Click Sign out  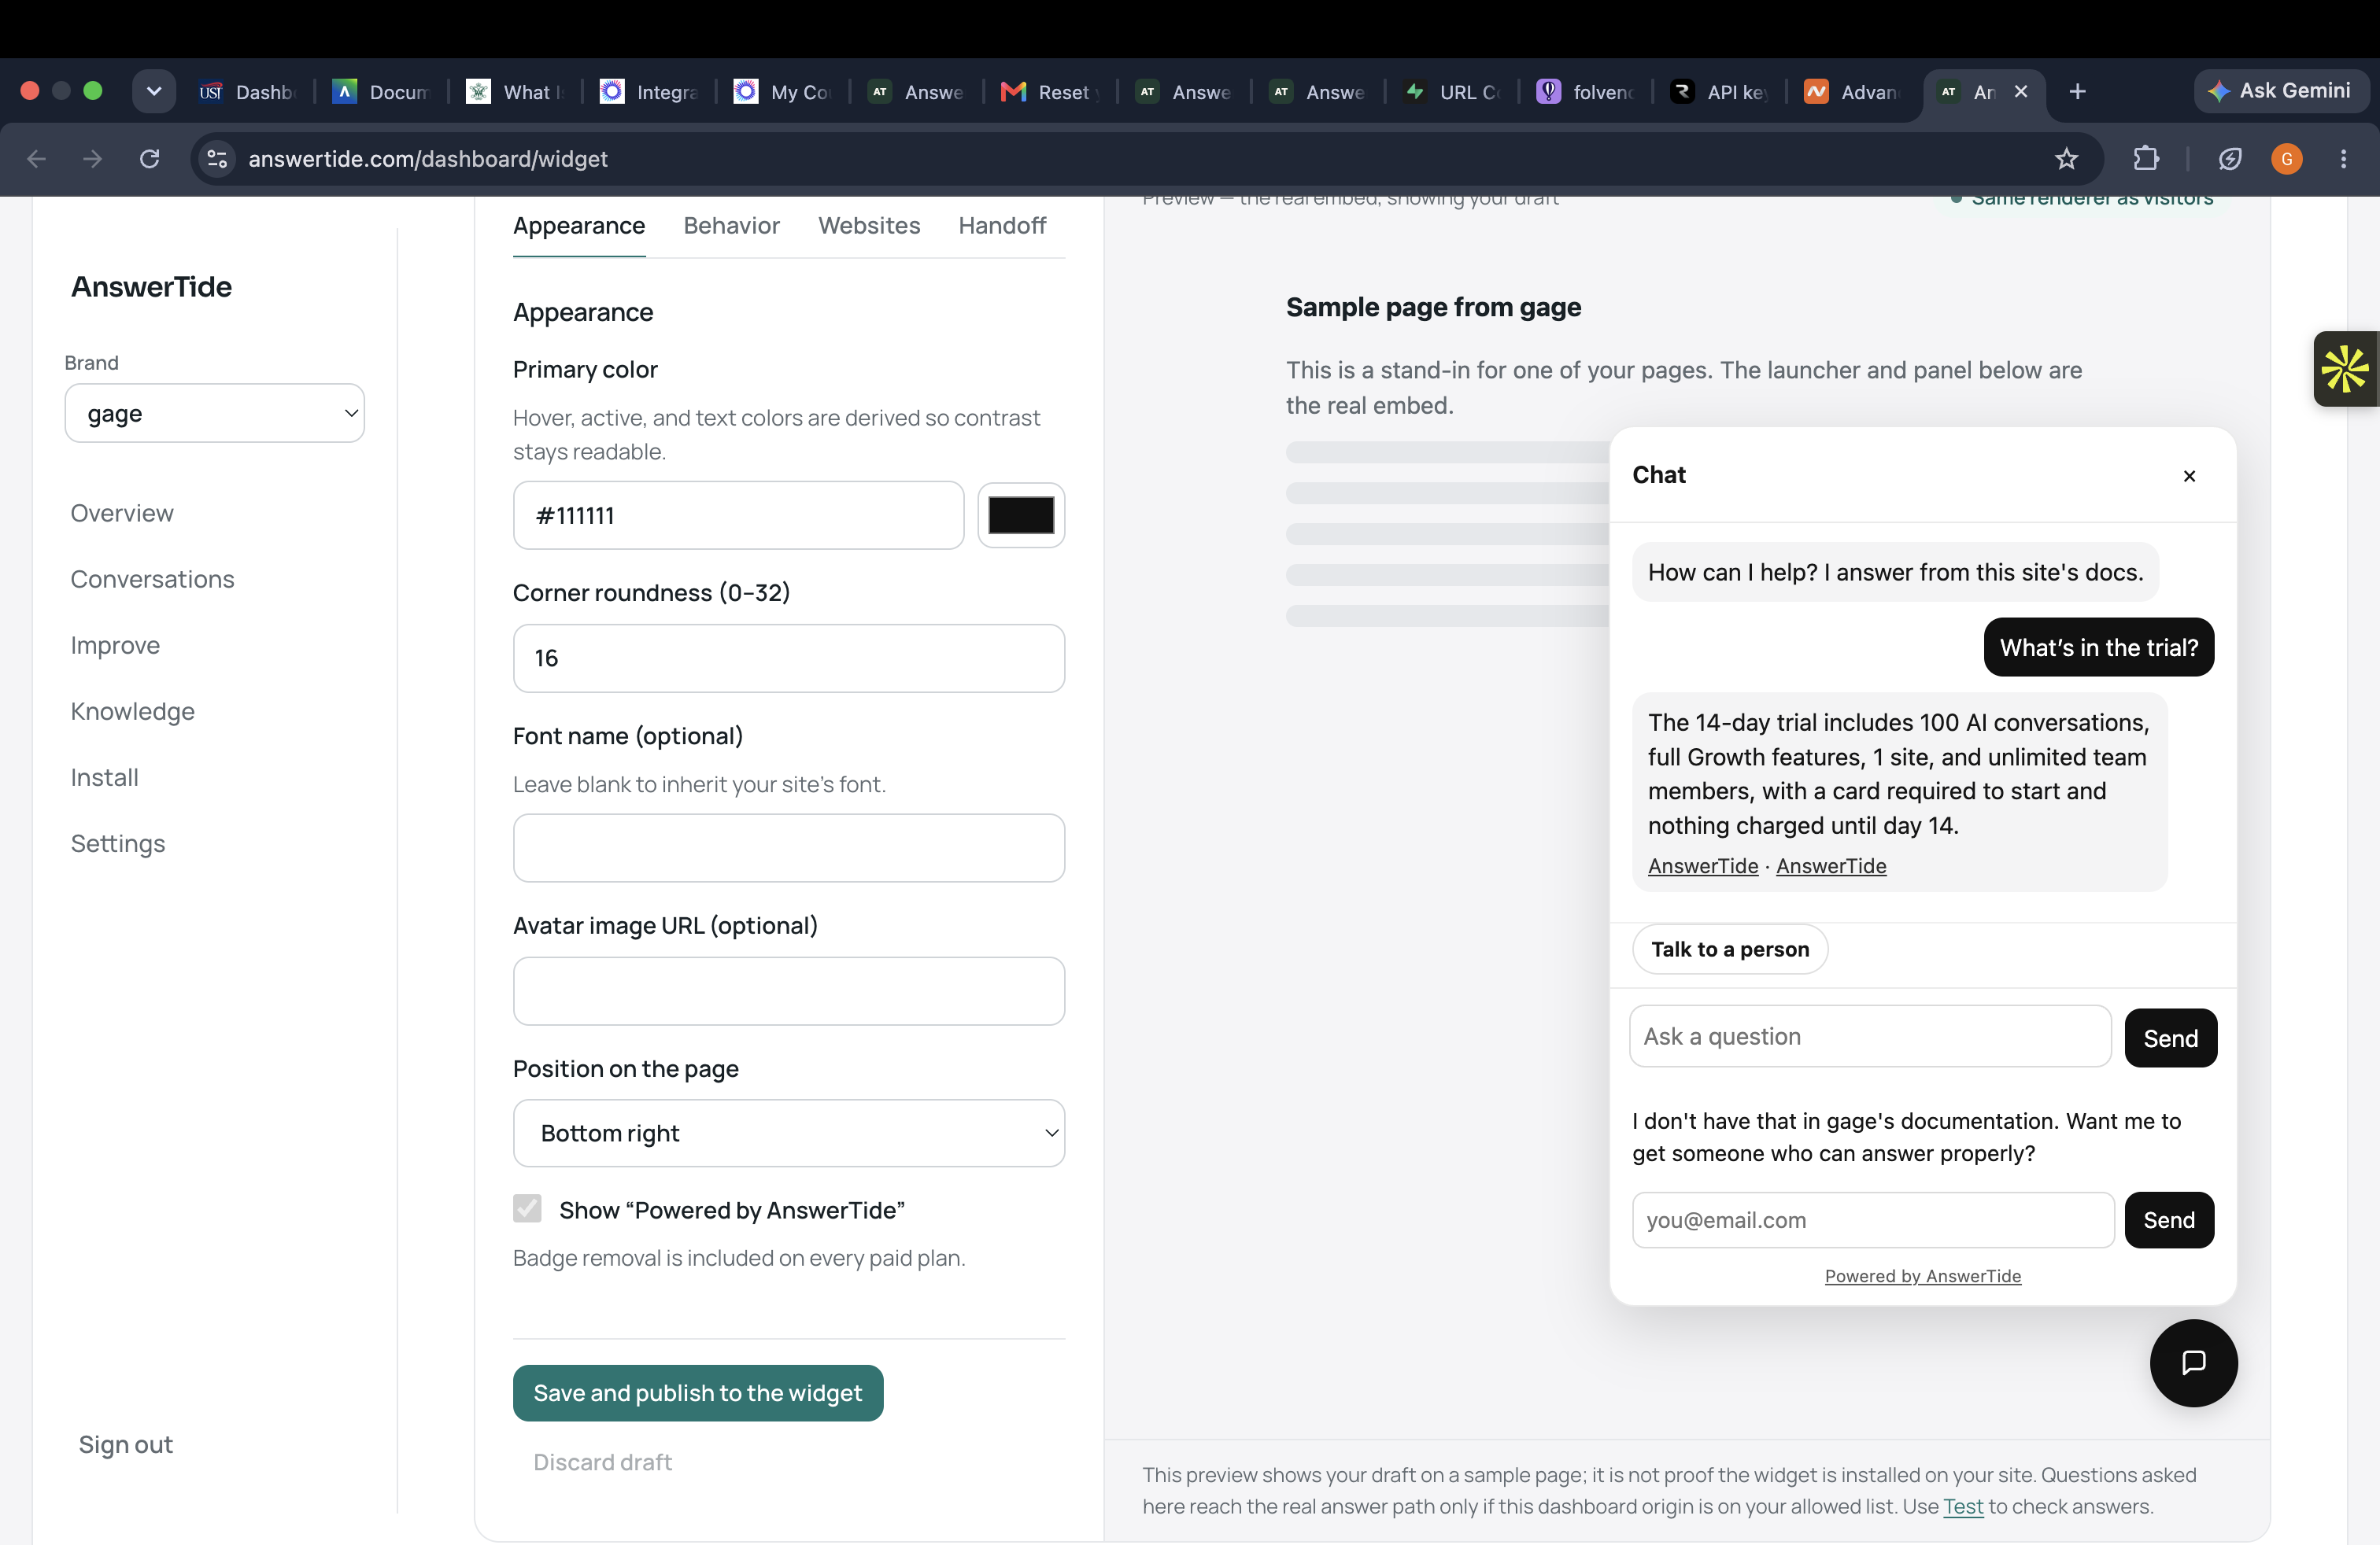coord(126,1444)
